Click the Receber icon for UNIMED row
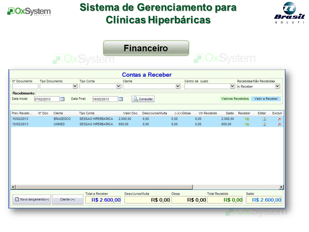 247,124
